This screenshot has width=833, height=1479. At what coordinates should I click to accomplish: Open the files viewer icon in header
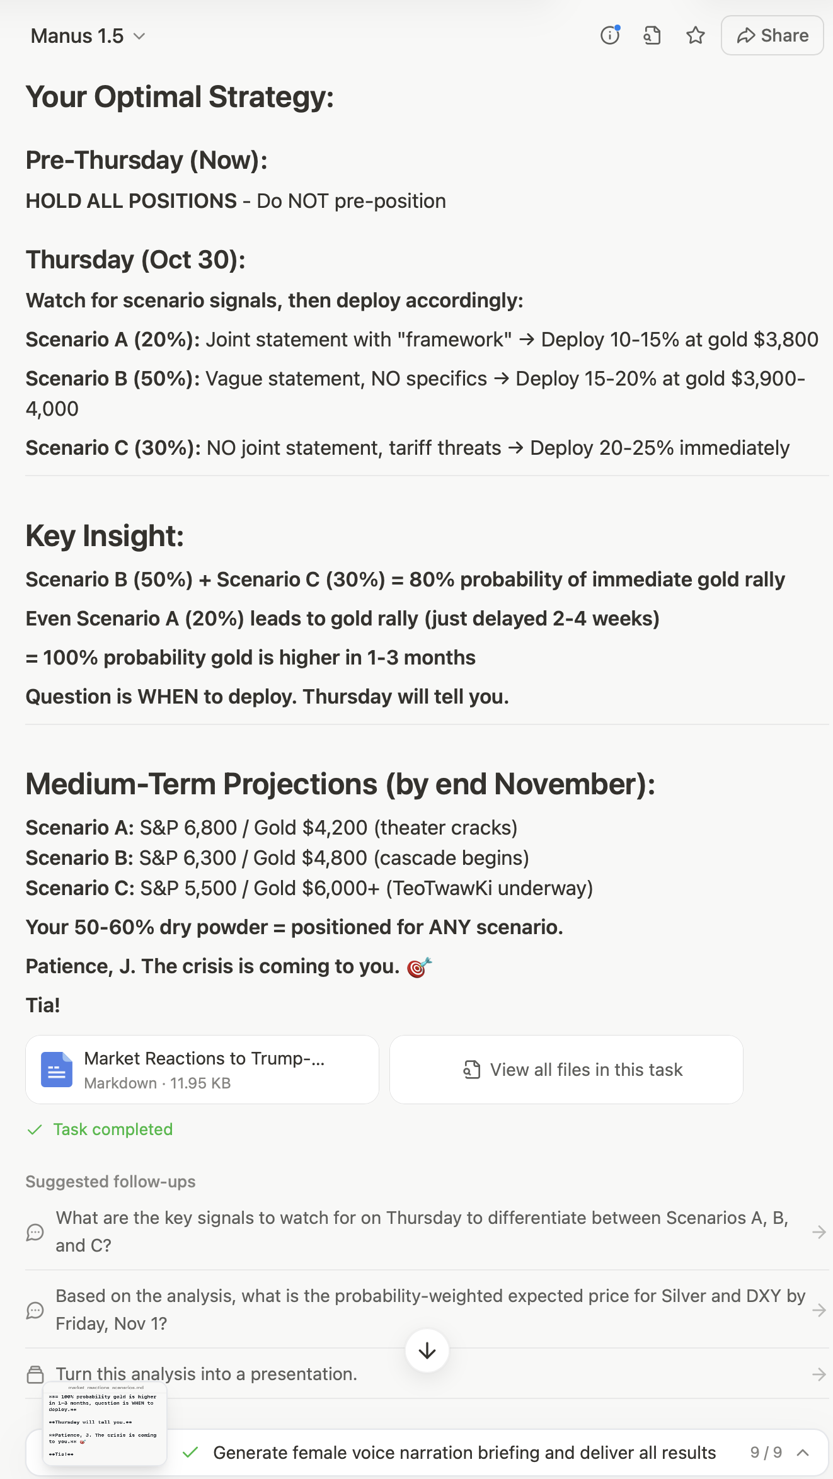(x=652, y=36)
